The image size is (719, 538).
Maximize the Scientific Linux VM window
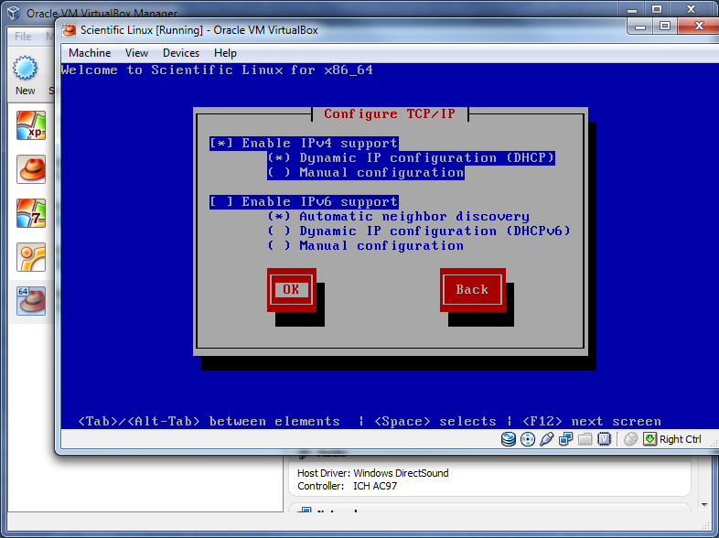coord(665,27)
